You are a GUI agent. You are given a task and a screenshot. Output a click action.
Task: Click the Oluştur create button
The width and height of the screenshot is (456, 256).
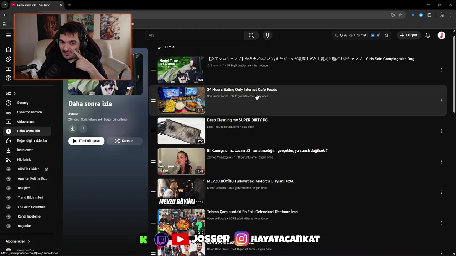point(409,35)
